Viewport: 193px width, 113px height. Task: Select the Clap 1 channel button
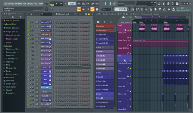point(46,72)
